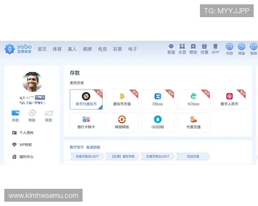Open the 电子 nav item
Image resolution: width=258 pixels, height=206 pixels.
(132, 49)
